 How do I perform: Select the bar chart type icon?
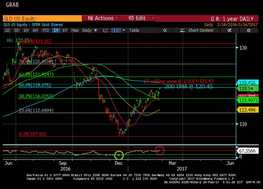tap(116, 30)
